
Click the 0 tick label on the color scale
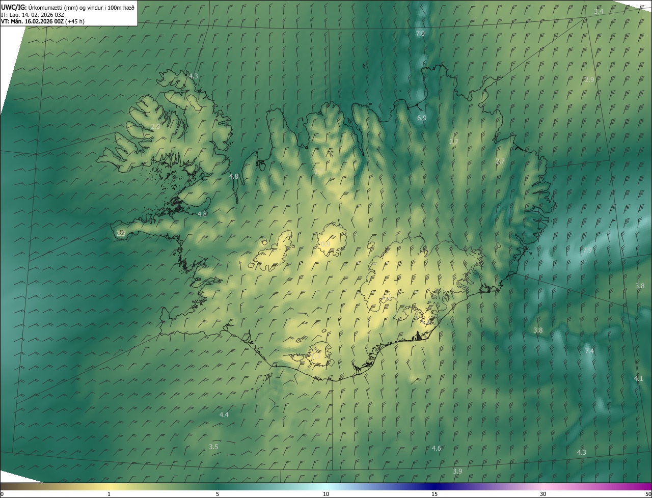click(2, 494)
